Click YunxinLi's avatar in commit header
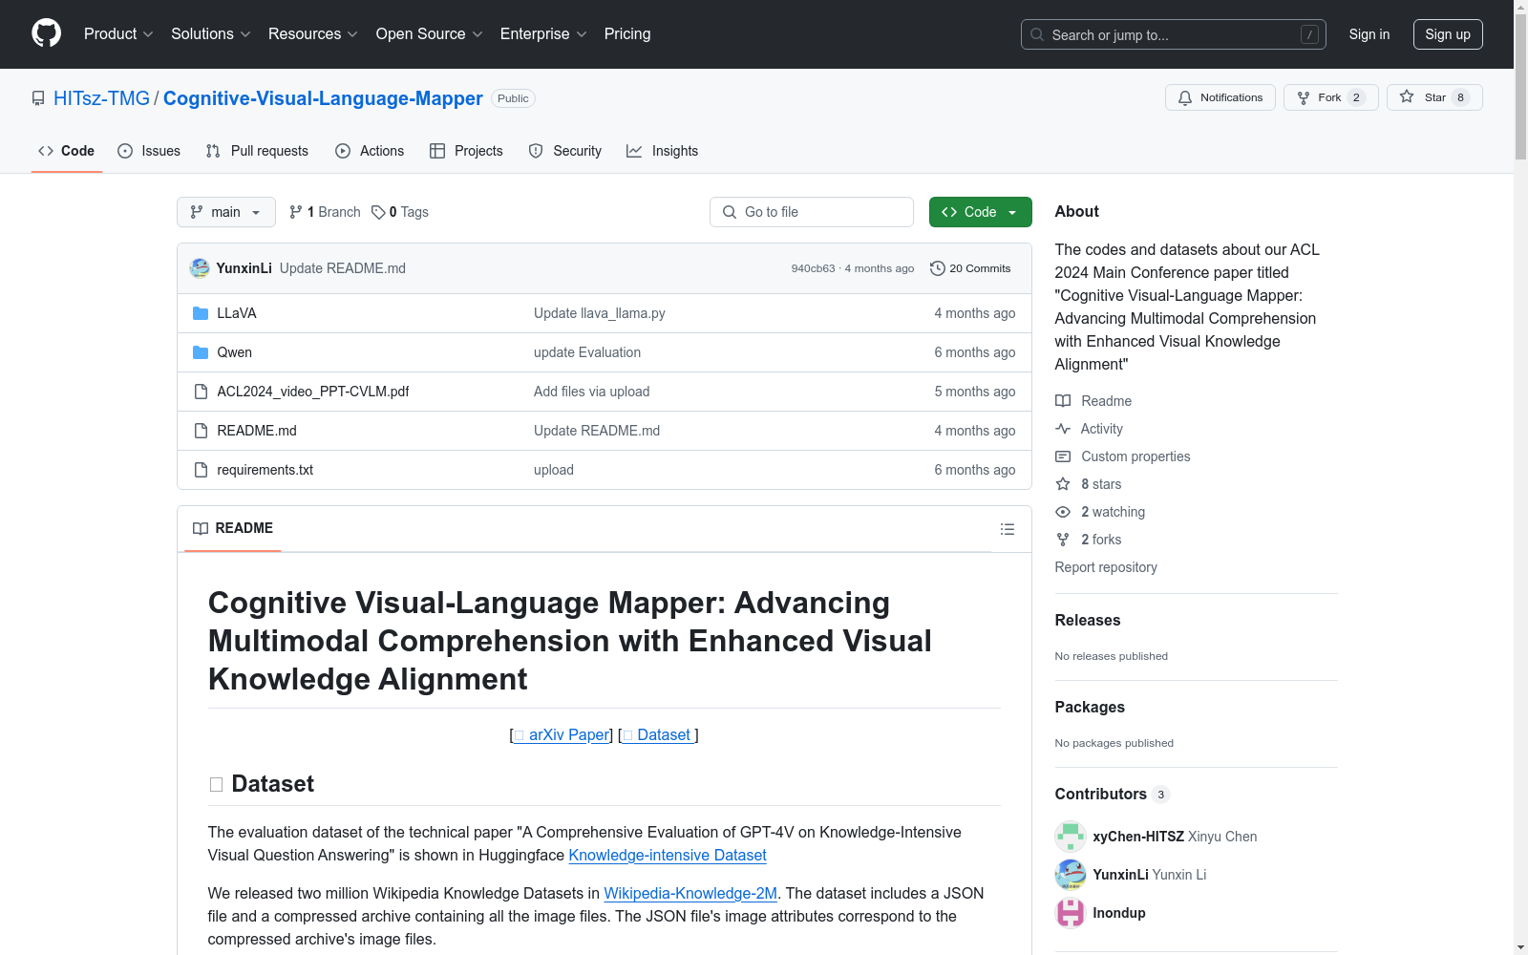The width and height of the screenshot is (1528, 955). click(x=200, y=268)
